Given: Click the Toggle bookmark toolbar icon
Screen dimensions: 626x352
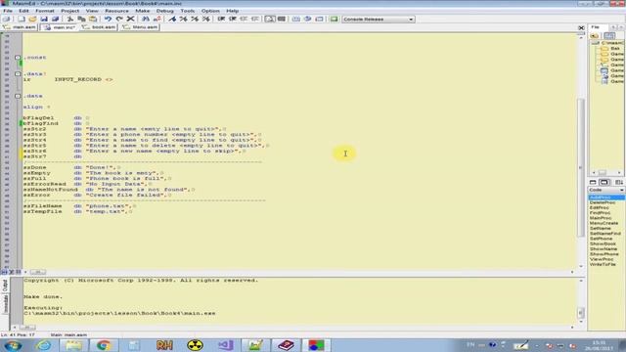Looking at the screenshot, I should coord(172,20).
